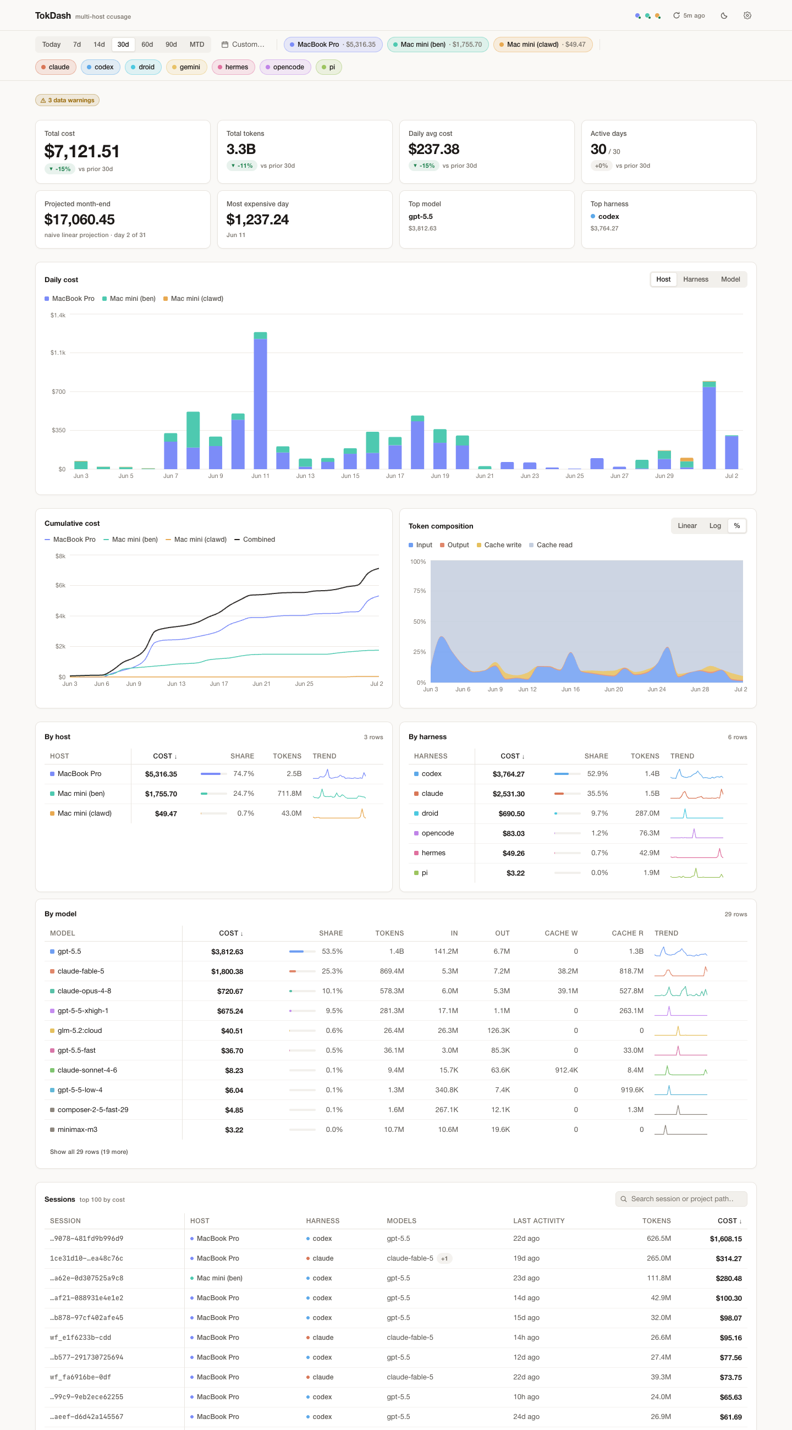The width and height of the screenshot is (792, 1430).
Task: Sort By host table by COST
Action: [165, 756]
